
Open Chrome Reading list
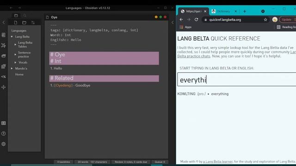click(x=286, y=27)
